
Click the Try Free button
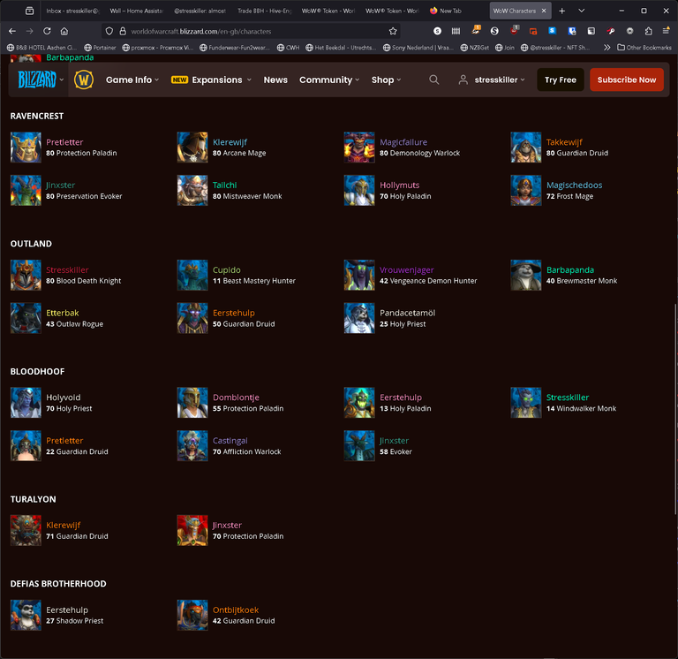tap(561, 80)
